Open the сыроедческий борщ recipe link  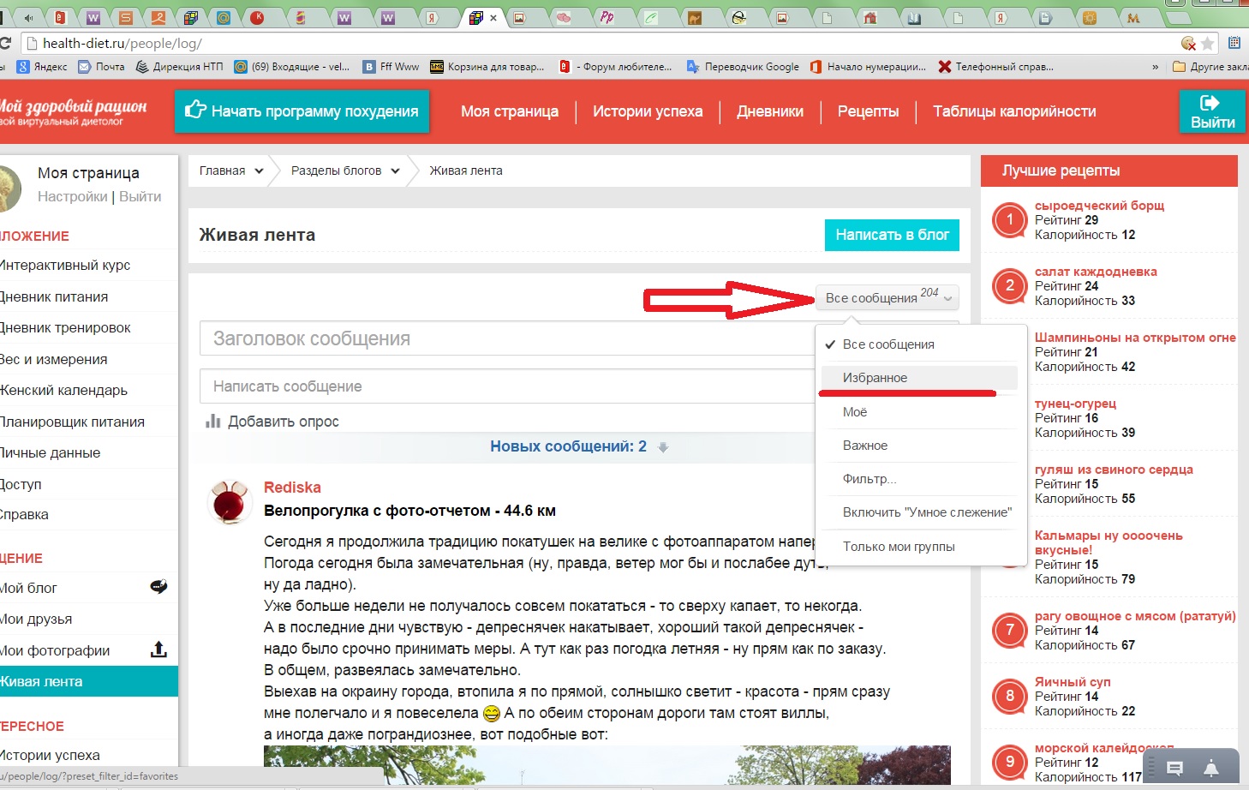click(1099, 206)
